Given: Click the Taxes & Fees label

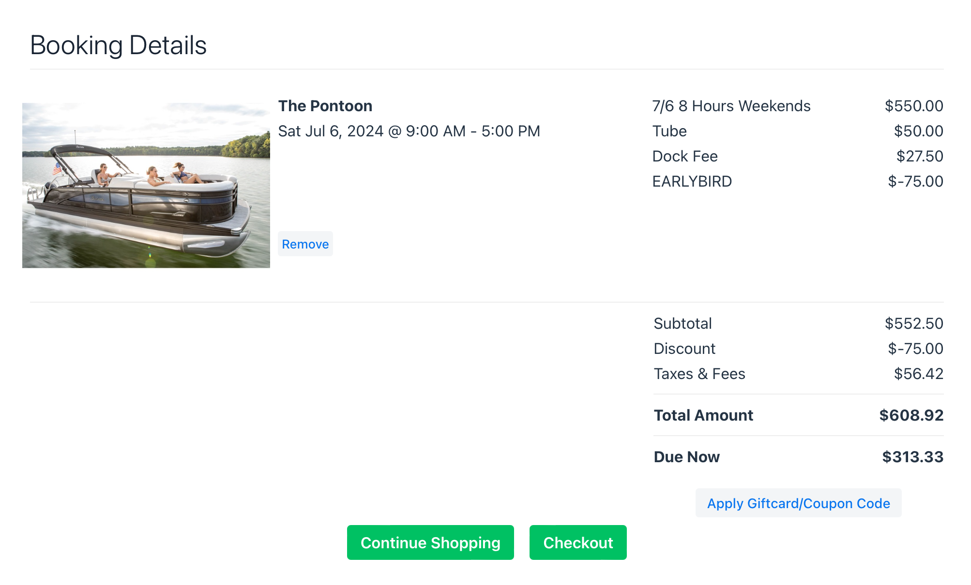Looking at the screenshot, I should pyautogui.click(x=699, y=374).
